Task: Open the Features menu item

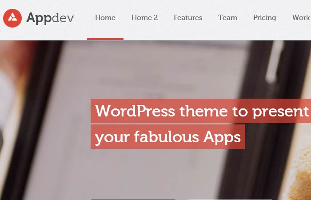Action: pyautogui.click(x=188, y=18)
